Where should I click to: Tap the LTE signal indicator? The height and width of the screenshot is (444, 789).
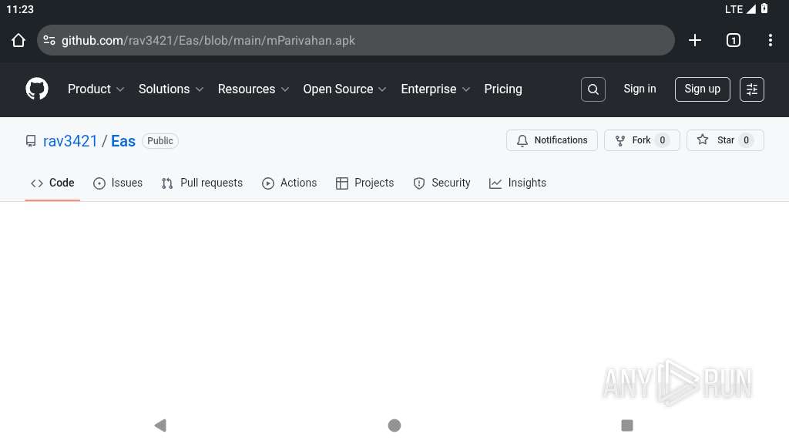[740, 9]
